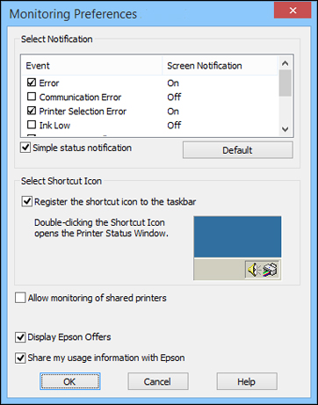Confirm settings with the OK button

(70, 381)
